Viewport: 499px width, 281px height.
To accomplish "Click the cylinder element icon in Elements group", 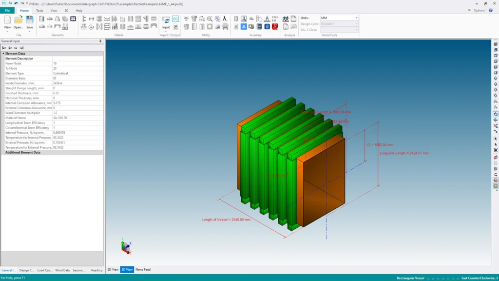I will 42,19.
